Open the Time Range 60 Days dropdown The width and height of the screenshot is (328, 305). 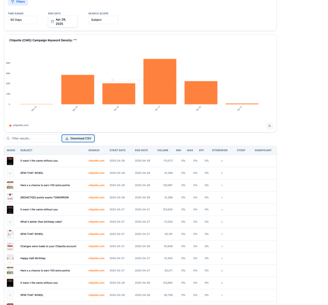click(22, 20)
